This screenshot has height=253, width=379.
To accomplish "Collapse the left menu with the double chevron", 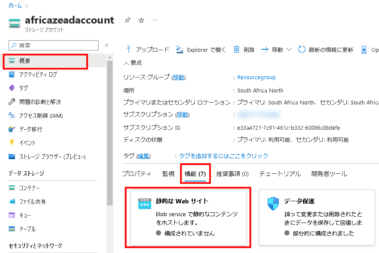I will pos(107,45).
